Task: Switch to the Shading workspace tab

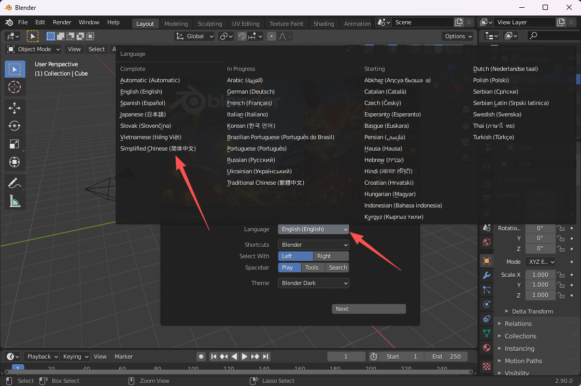Action: click(323, 23)
